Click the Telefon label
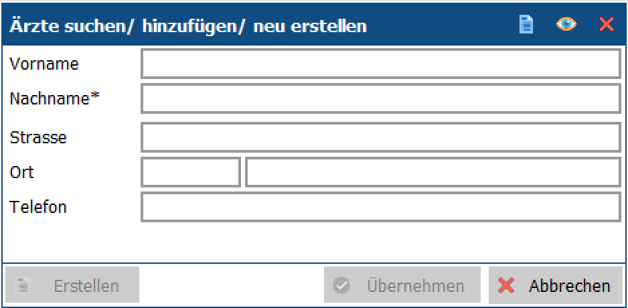The height and width of the screenshot is (308, 628). (38, 207)
